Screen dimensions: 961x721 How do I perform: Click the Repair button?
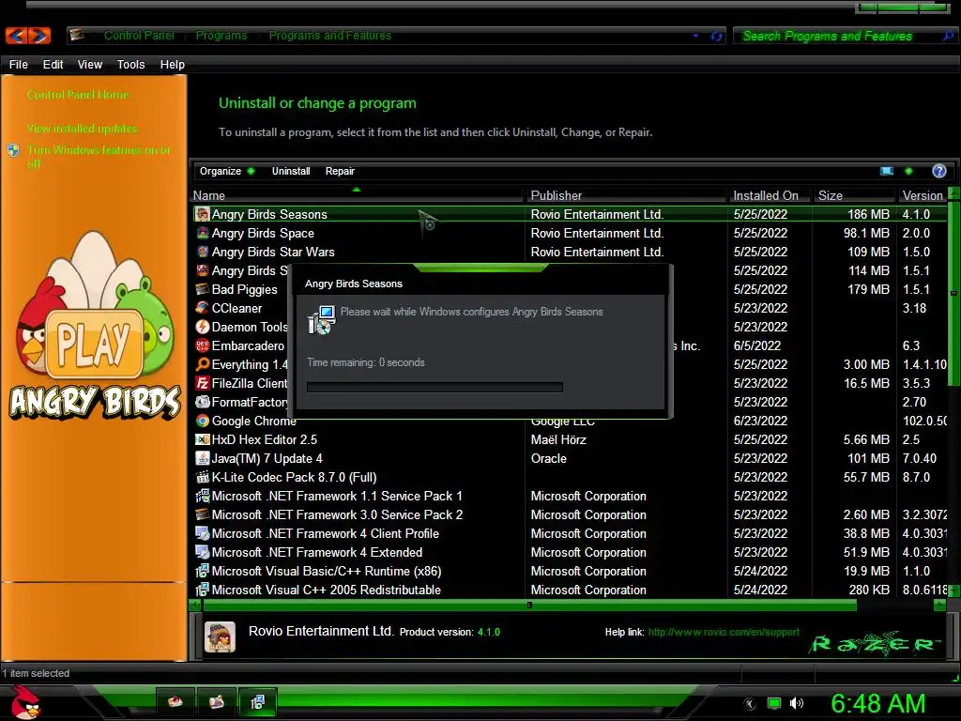[x=340, y=171]
